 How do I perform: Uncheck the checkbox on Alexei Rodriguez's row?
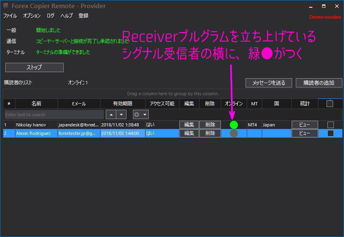point(331,133)
